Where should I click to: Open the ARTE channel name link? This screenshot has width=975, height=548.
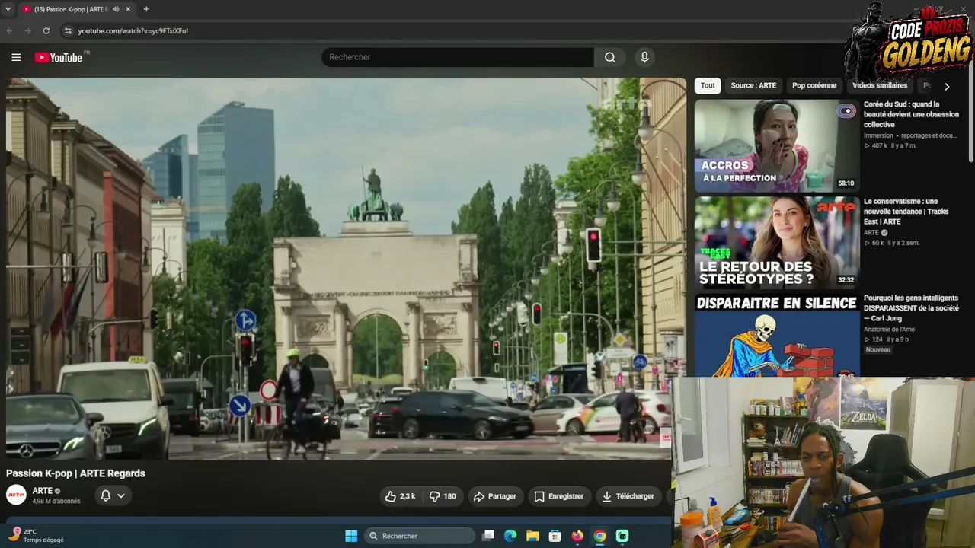pos(43,491)
